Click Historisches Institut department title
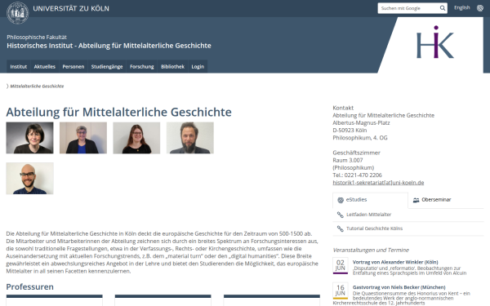The height and width of the screenshot is (306, 490). [x=109, y=46]
